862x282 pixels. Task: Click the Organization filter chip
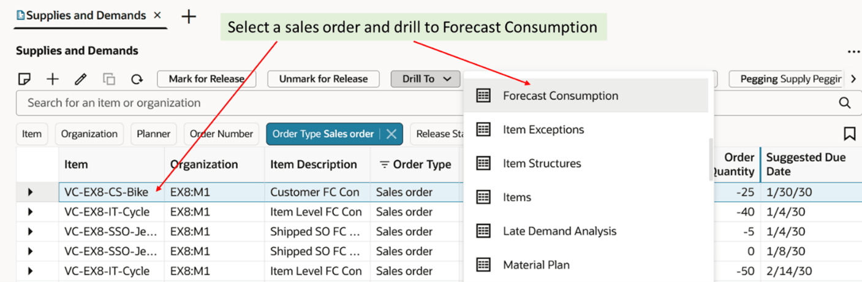(x=89, y=134)
